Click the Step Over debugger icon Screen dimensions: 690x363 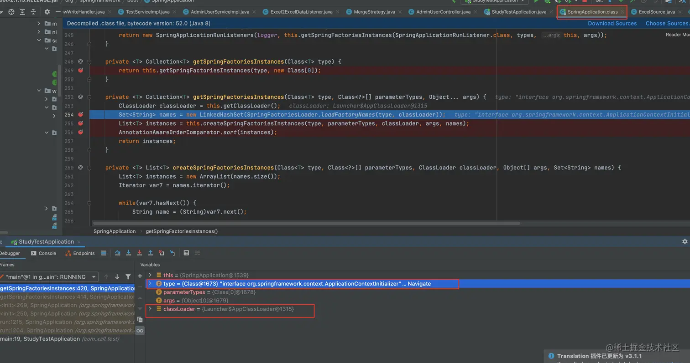coord(118,253)
